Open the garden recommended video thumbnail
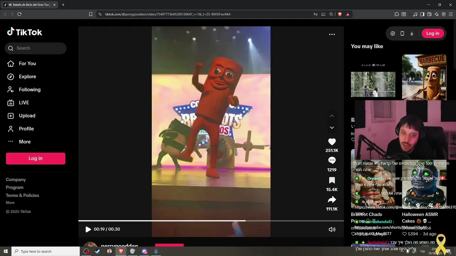Image resolution: width=456 pixels, height=256 pixels. pyautogui.click(x=373, y=84)
